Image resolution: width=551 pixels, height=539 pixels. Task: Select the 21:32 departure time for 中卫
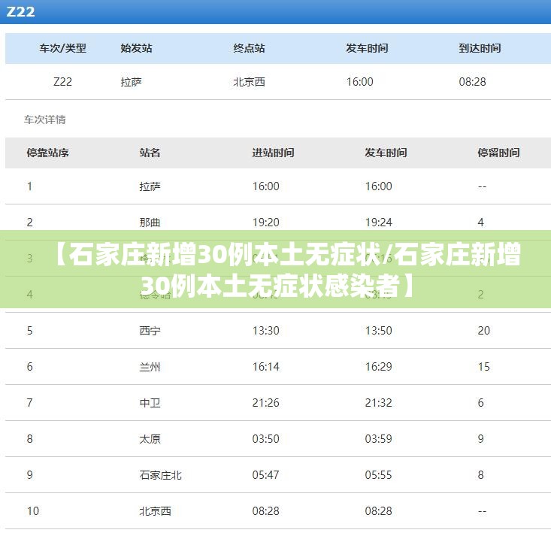coord(378,403)
